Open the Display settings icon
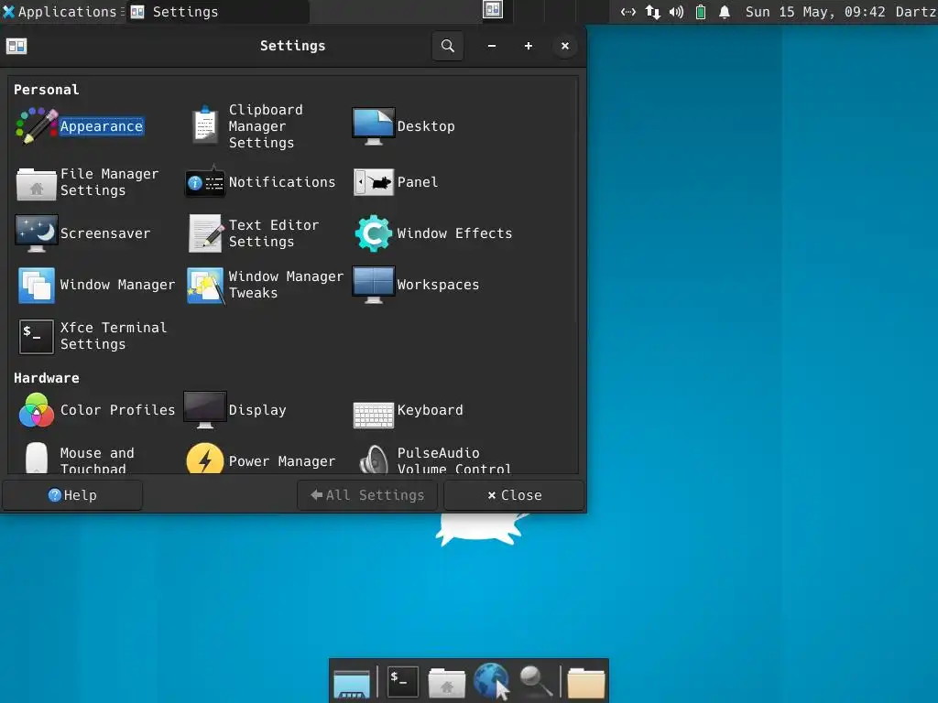This screenshot has height=703, width=938. [x=205, y=410]
